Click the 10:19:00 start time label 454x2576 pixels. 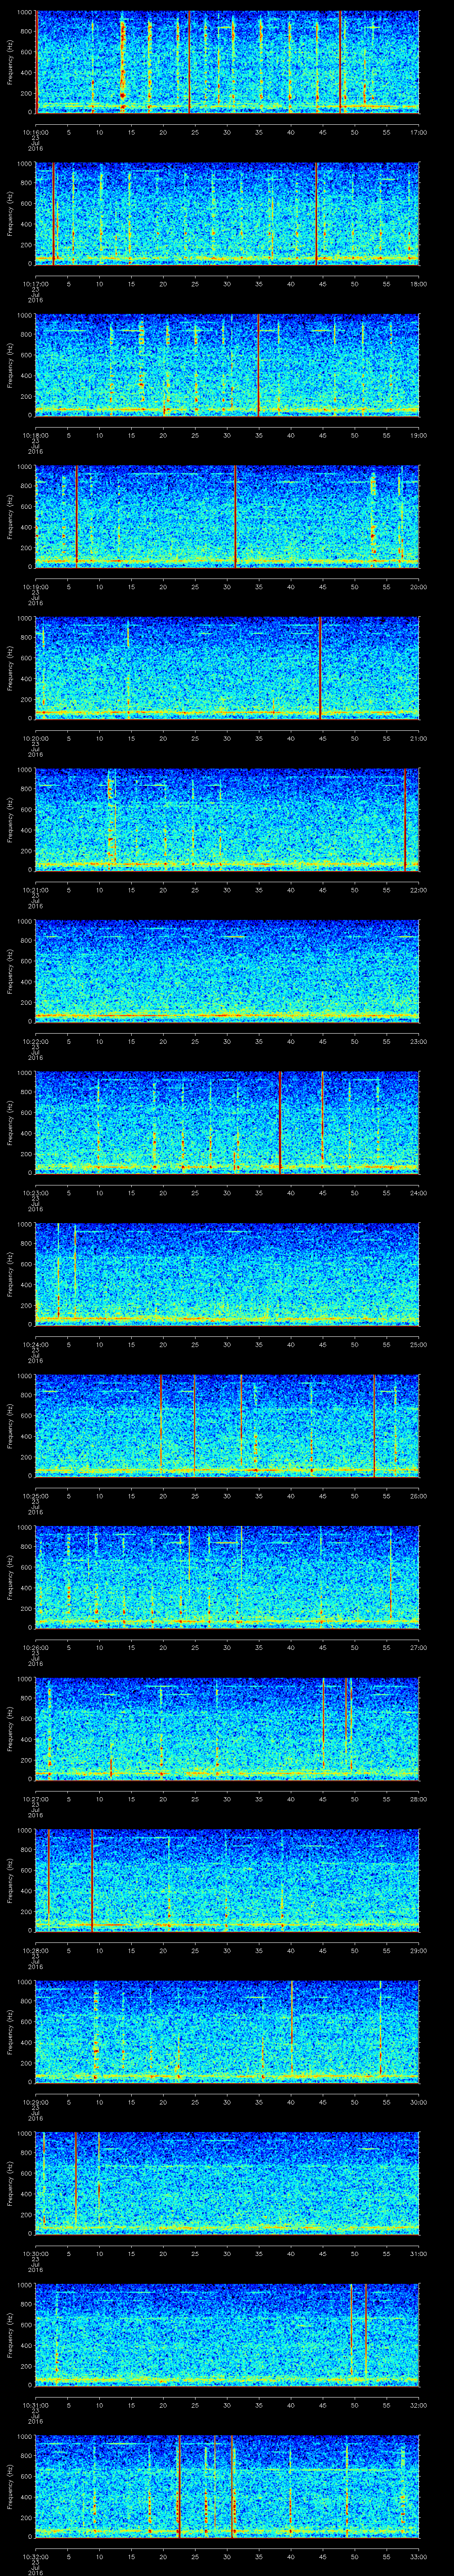pyautogui.click(x=35, y=587)
